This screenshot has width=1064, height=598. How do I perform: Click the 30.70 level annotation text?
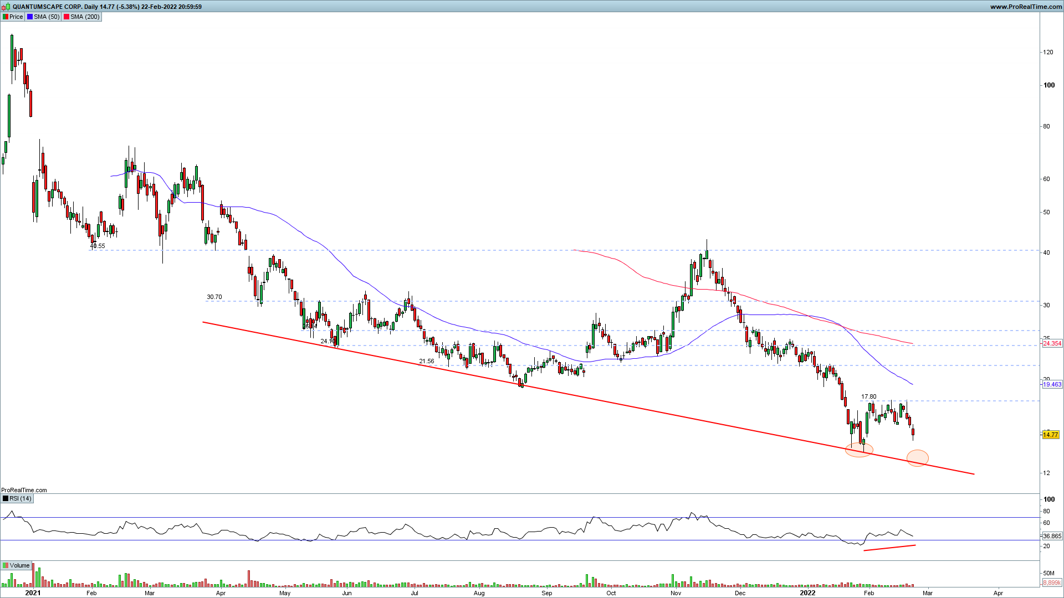tap(214, 297)
